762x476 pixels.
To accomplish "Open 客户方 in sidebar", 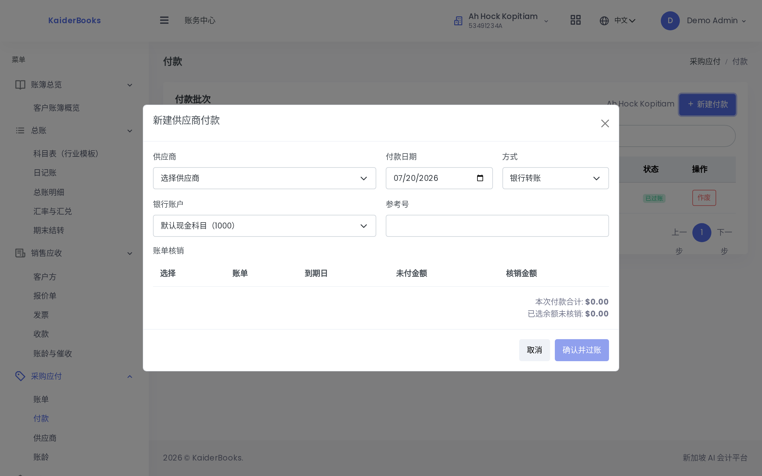I will point(45,277).
